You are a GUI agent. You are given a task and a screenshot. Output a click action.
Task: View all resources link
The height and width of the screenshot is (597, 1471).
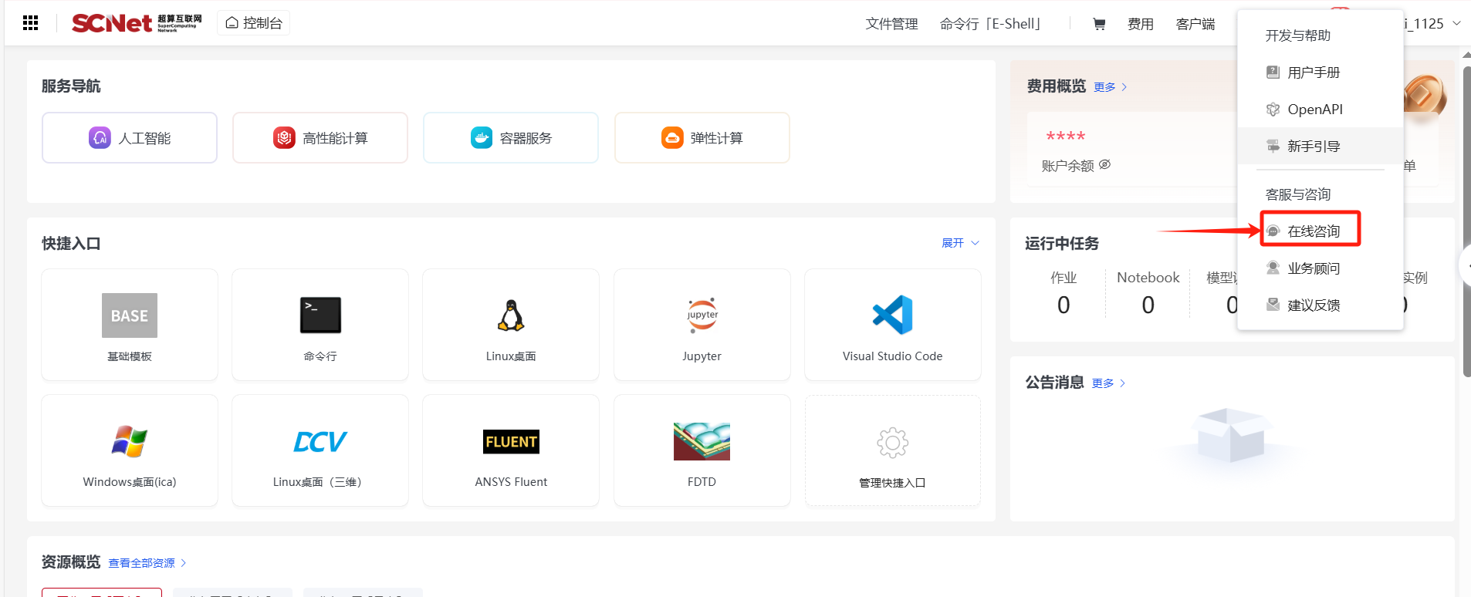tap(147, 563)
